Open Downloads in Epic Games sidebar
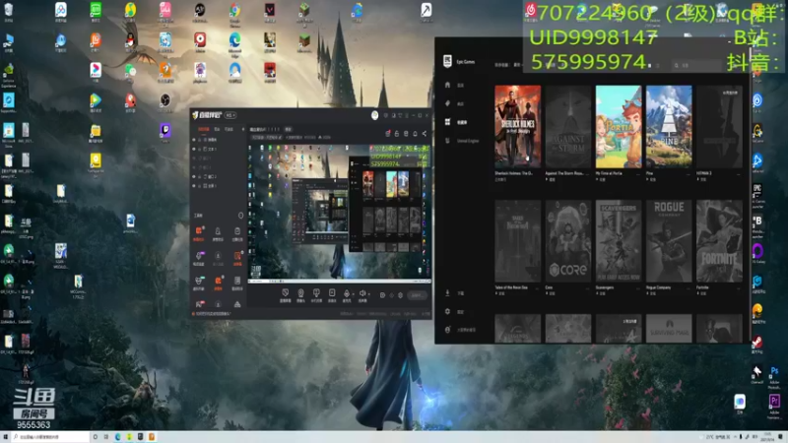 tap(454, 292)
